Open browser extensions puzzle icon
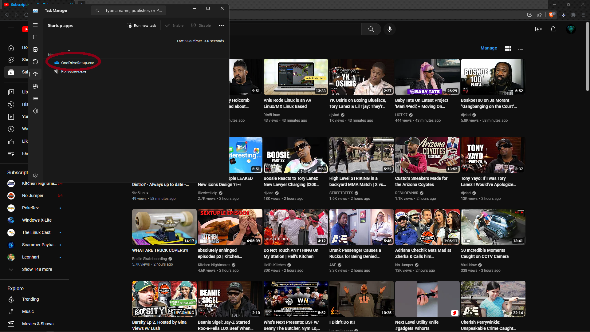Screen dimensions: 590x332 click(x=573, y=15)
